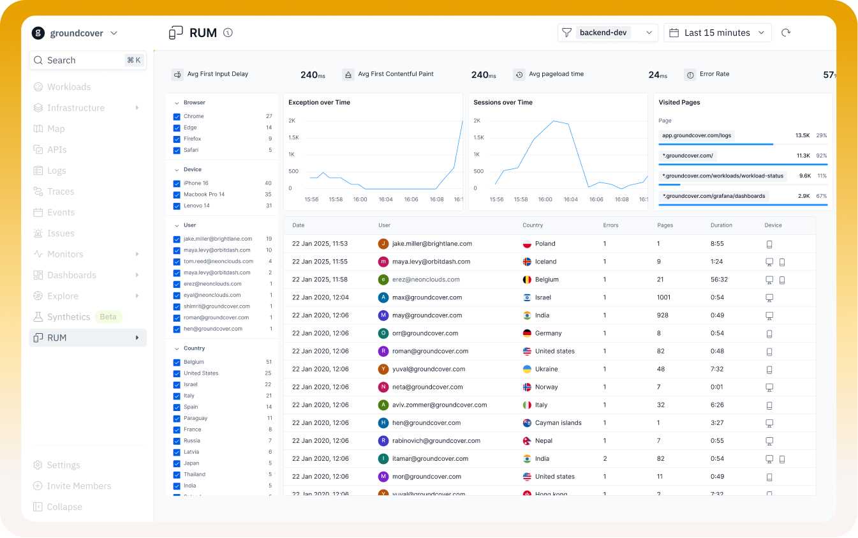
Task: Click the Settings gear icon
Action: (38, 465)
